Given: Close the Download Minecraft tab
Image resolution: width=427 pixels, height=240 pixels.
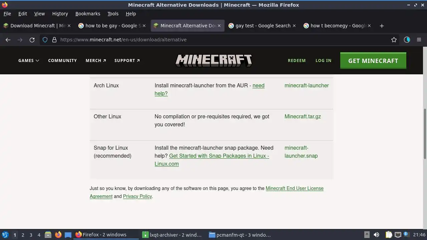Looking at the screenshot, I should (69, 26).
